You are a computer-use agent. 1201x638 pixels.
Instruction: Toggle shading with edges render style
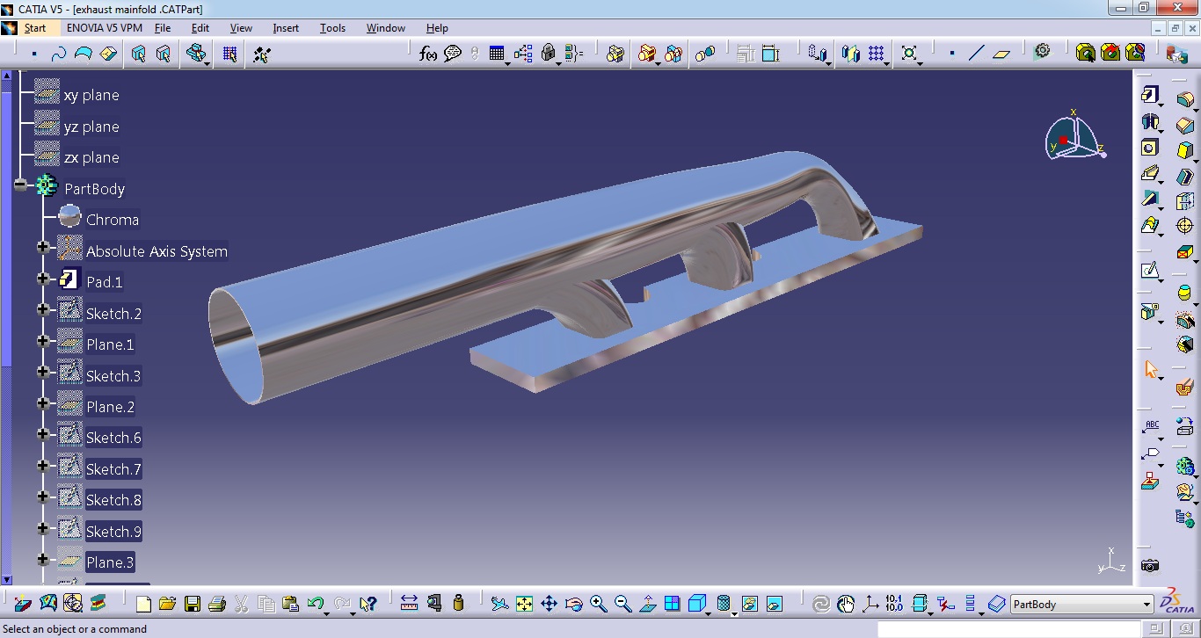723,604
